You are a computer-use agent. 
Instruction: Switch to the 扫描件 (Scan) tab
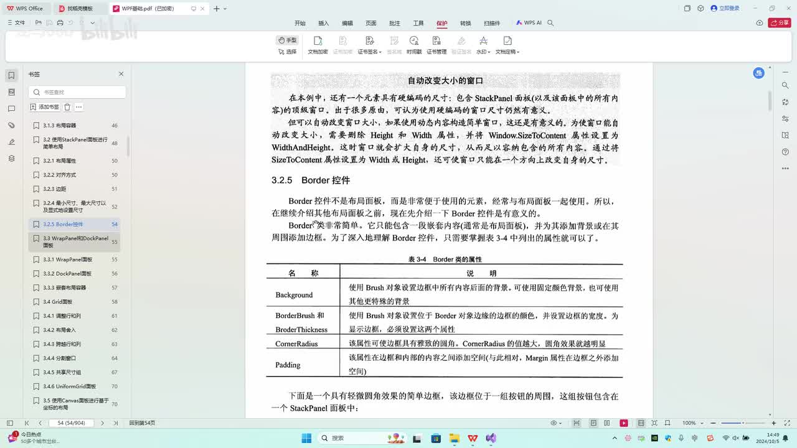tap(492, 23)
